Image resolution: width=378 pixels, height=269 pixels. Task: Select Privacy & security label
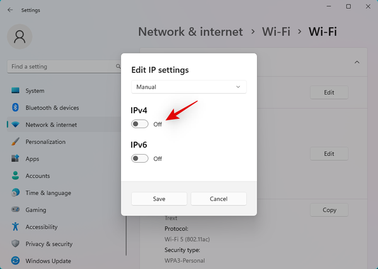pos(49,244)
